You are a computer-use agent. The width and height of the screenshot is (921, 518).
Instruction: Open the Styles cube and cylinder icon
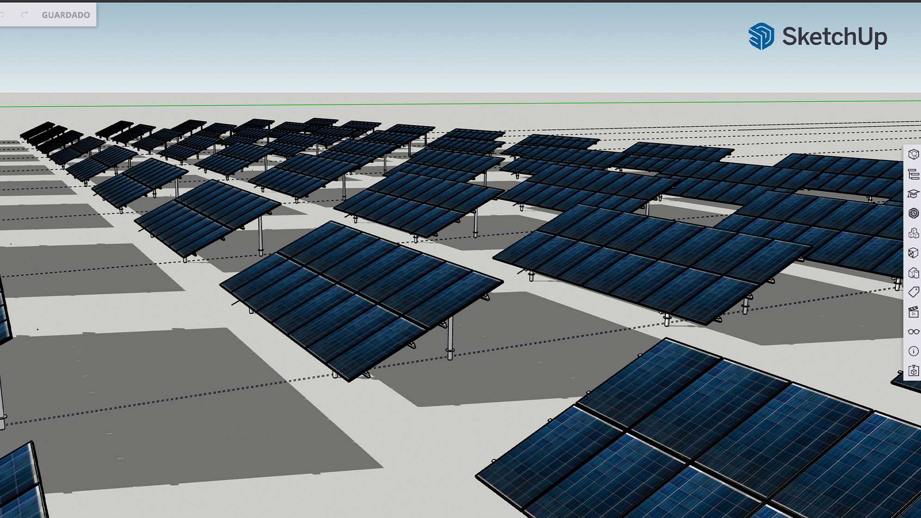(x=914, y=273)
